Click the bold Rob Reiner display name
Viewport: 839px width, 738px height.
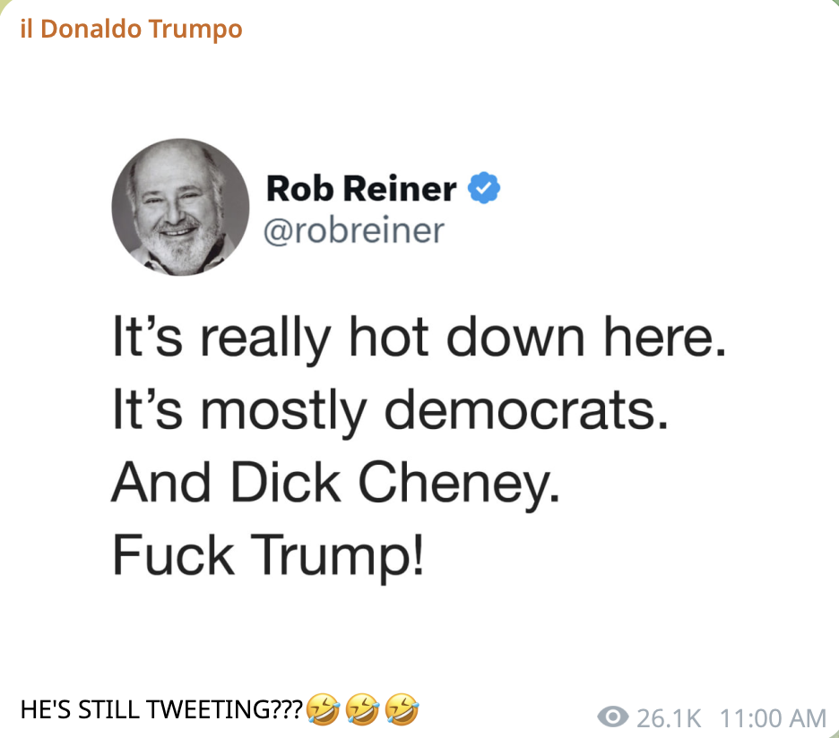[361, 189]
